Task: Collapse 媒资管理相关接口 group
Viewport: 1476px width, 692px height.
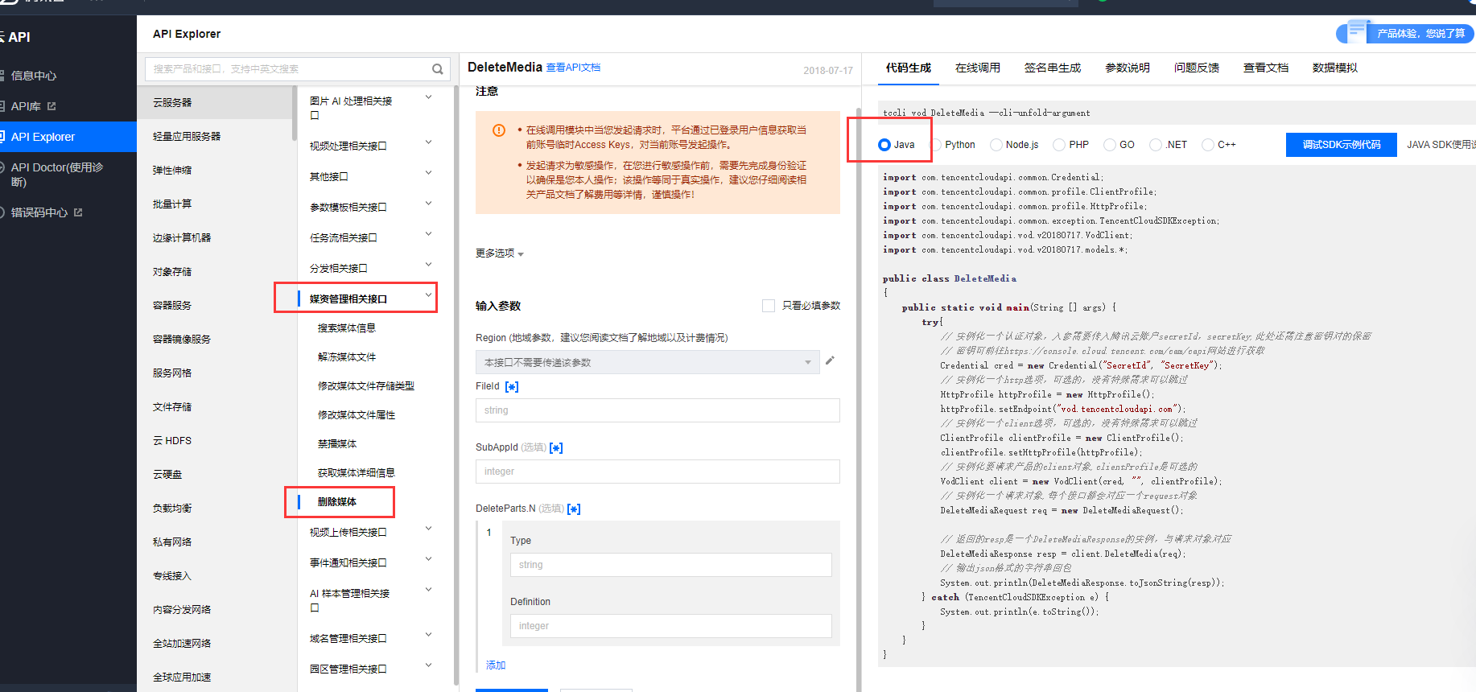Action: pos(428,295)
